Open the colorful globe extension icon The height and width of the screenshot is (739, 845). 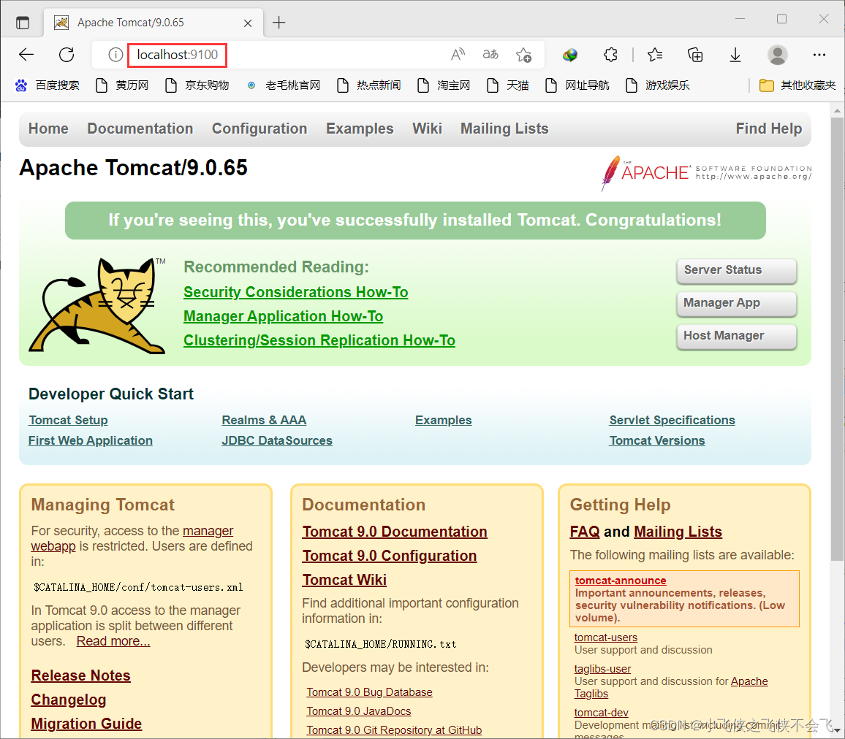(x=569, y=55)
